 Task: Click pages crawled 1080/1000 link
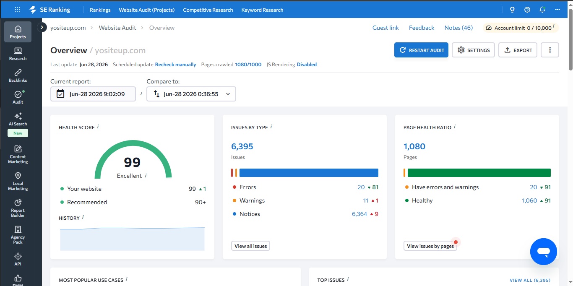(248, 65)
